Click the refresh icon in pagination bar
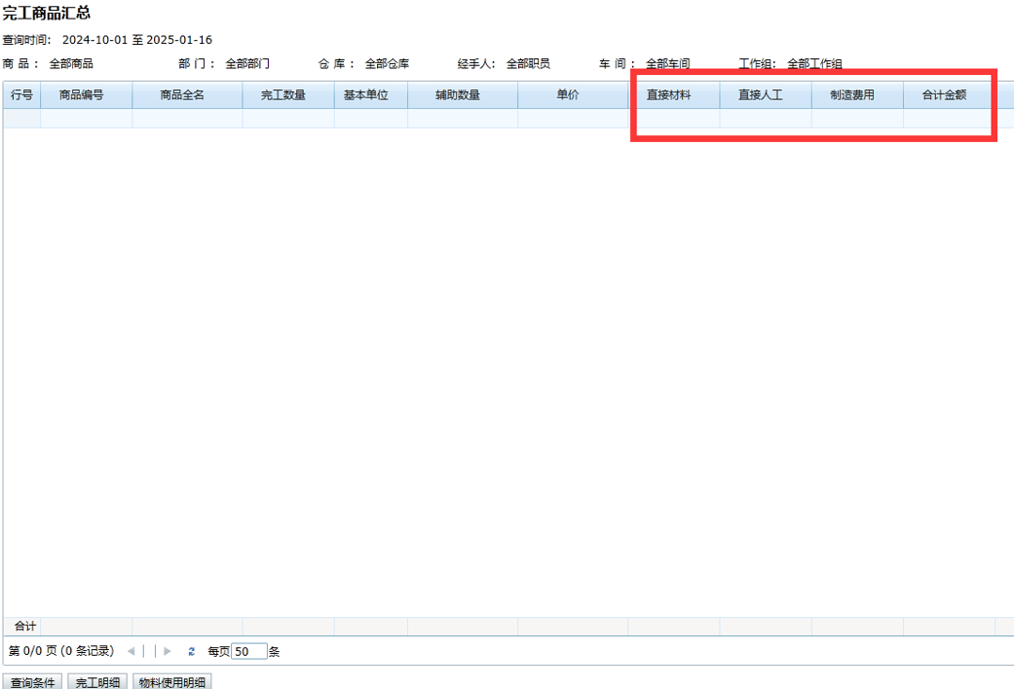1014x689 pixels. (192, 651)
